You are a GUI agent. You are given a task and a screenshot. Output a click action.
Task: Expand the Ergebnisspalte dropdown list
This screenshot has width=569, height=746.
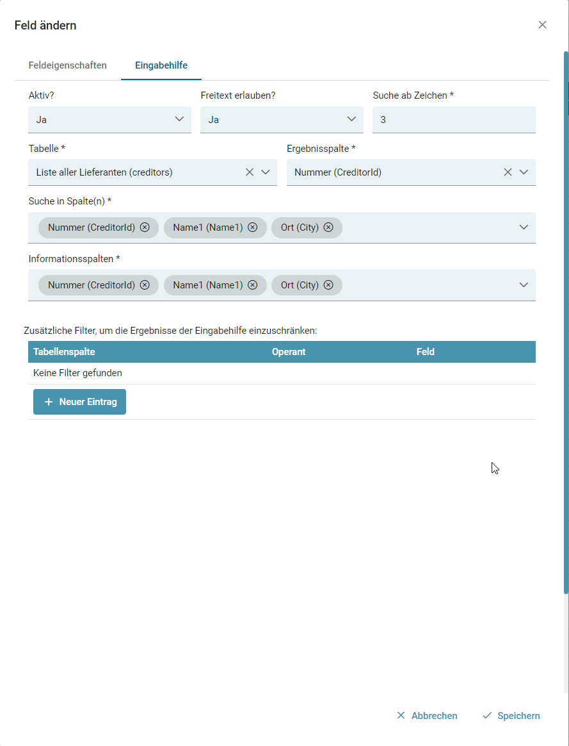click(x=524, y=172)
